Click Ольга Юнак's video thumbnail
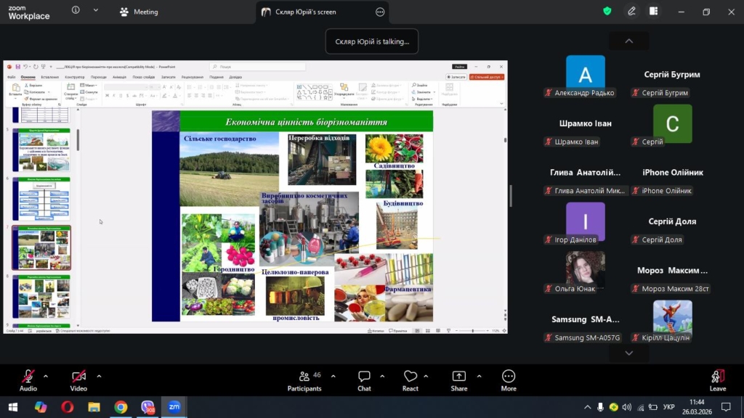 (x=585, y=269)
